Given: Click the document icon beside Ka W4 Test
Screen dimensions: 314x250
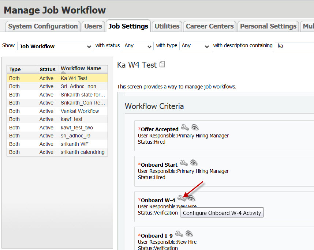Looking at the screenshot, I should pyautogui.click(x=162, y=64).
